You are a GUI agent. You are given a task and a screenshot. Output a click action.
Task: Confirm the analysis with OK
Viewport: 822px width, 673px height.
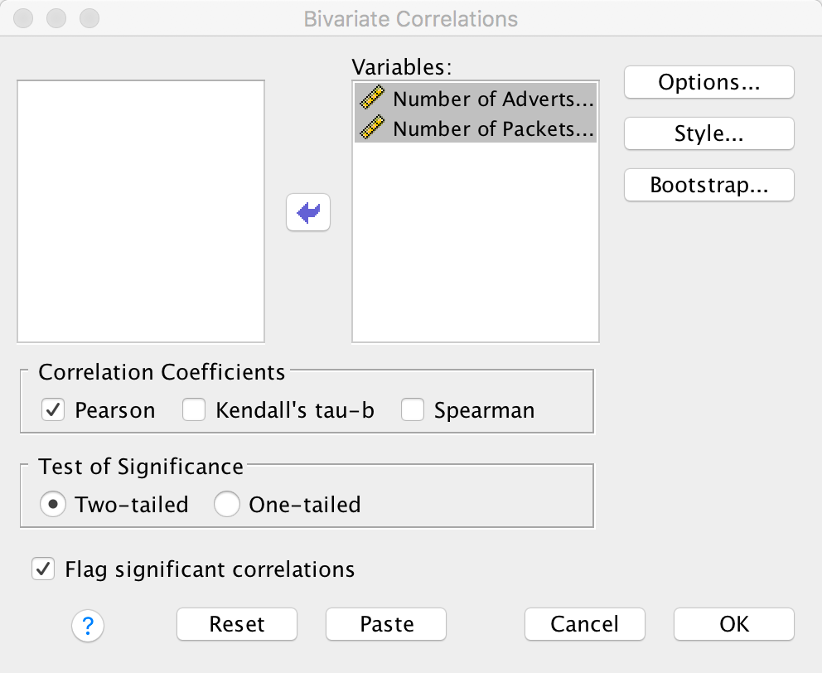point(733,624)
